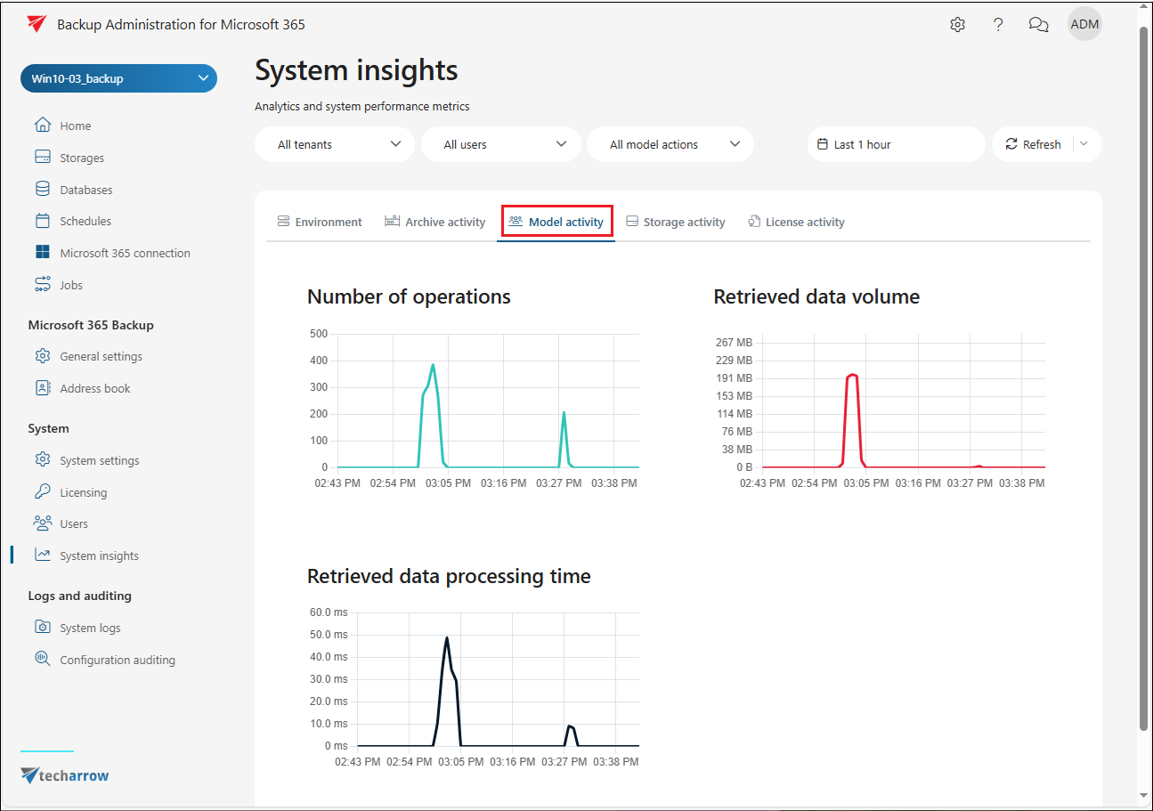Expand the Refresh options arrow
The image size is (1153, 811).
1084,144
